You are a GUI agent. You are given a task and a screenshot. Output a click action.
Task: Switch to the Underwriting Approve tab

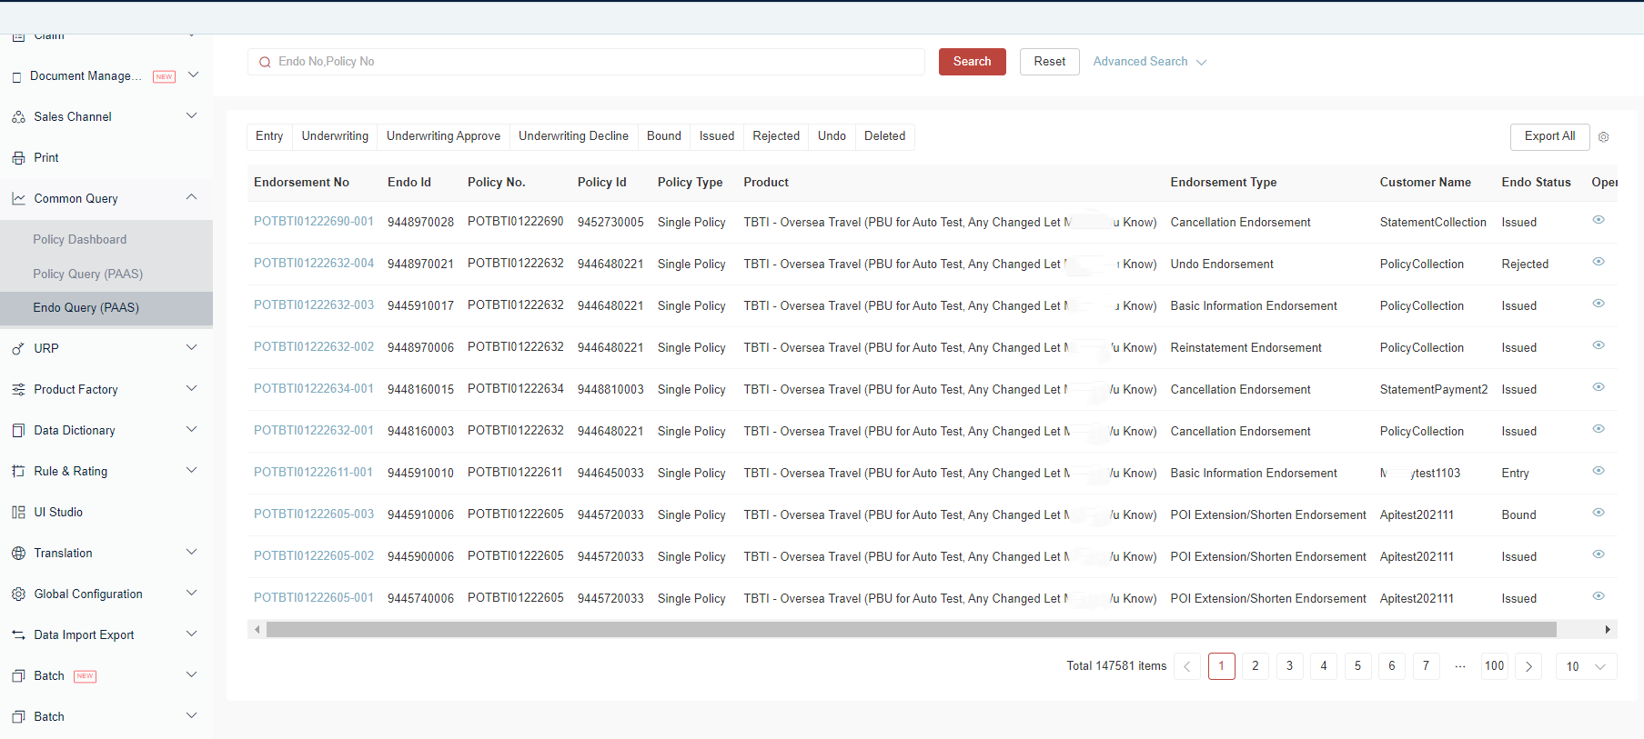click(443, 136)
